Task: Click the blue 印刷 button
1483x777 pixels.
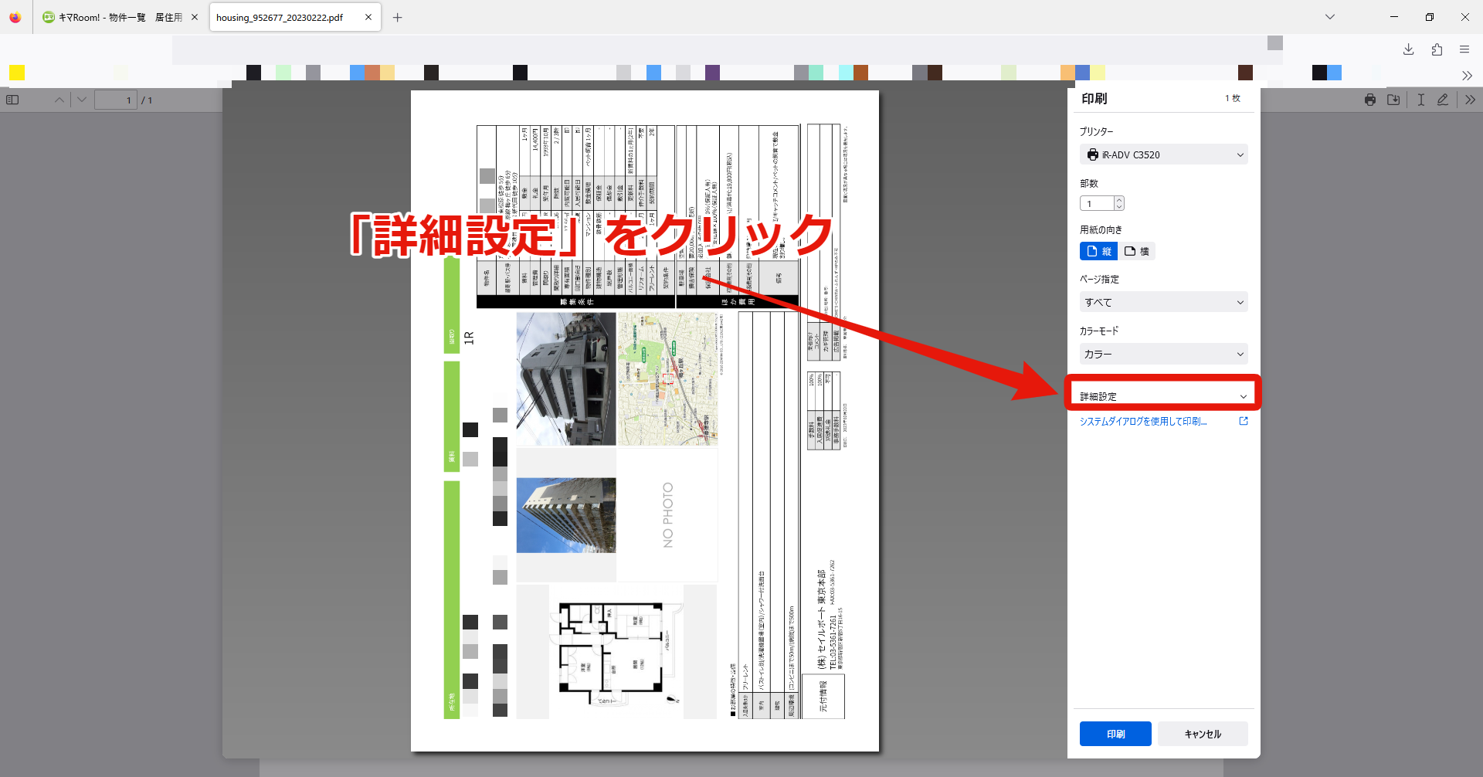Action: (1115, 734)
